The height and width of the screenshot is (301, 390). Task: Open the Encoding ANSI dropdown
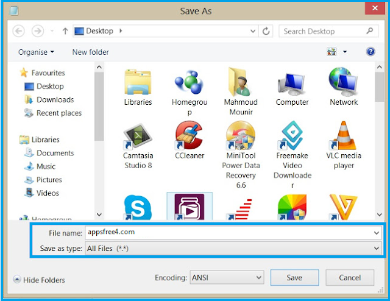pyautogui.click(x=227, y=278)
